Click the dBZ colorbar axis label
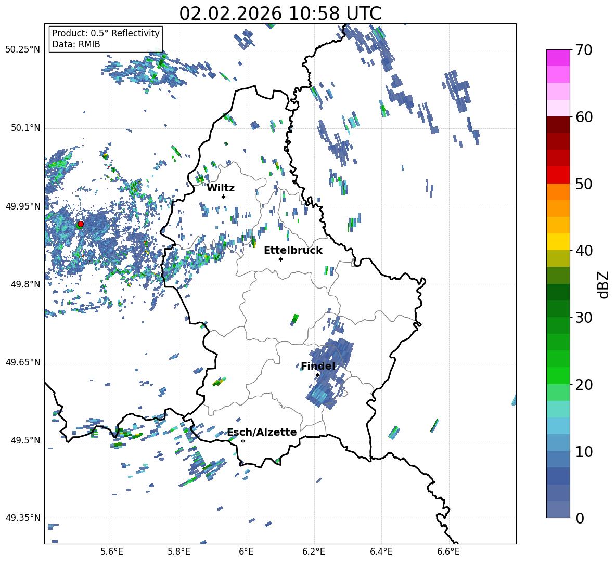Image resolution: width=616 pixels, height=562 pixels. [603, 284]
